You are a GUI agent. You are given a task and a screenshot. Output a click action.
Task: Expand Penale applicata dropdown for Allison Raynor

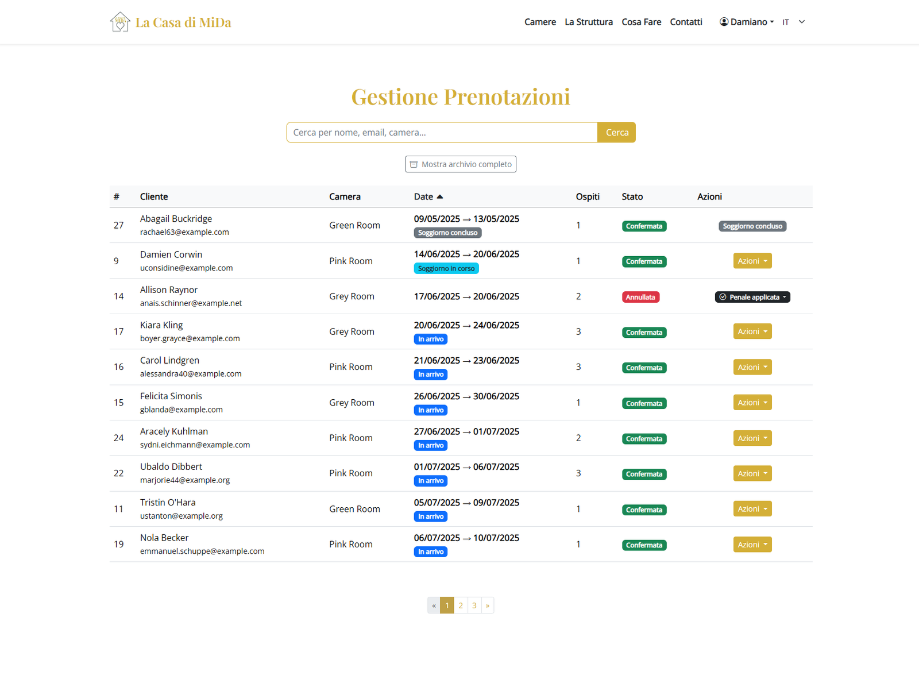tap(752, 297)
